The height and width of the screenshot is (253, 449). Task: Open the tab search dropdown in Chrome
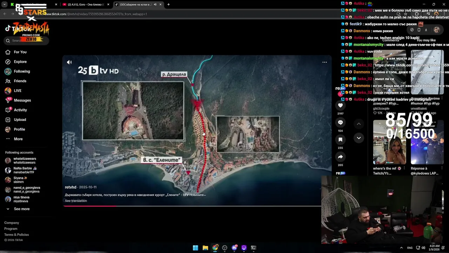4,5
